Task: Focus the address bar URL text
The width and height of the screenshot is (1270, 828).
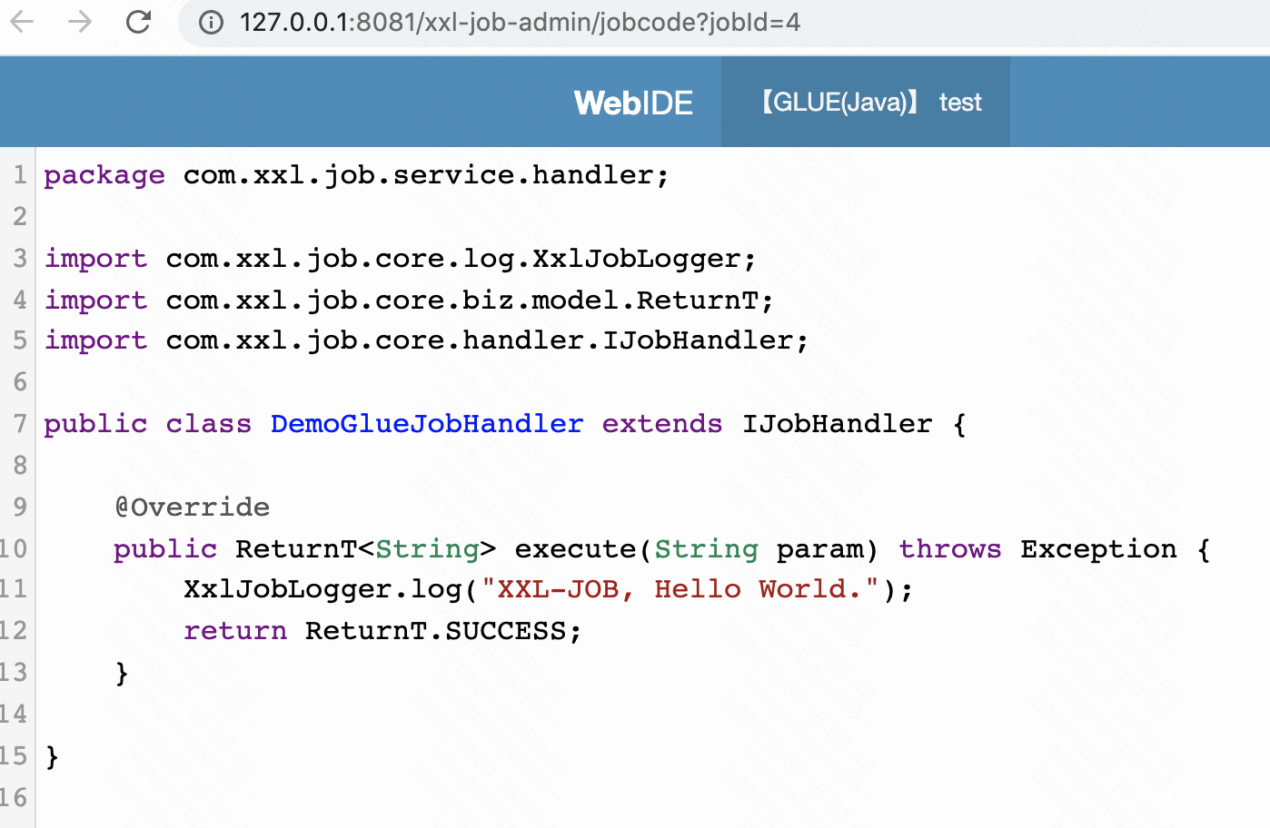Action: (x=520, y=23)
